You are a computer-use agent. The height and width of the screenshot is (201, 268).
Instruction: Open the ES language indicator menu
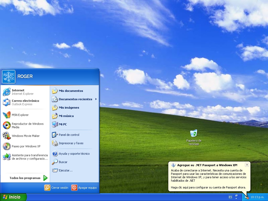pos(230,197)
